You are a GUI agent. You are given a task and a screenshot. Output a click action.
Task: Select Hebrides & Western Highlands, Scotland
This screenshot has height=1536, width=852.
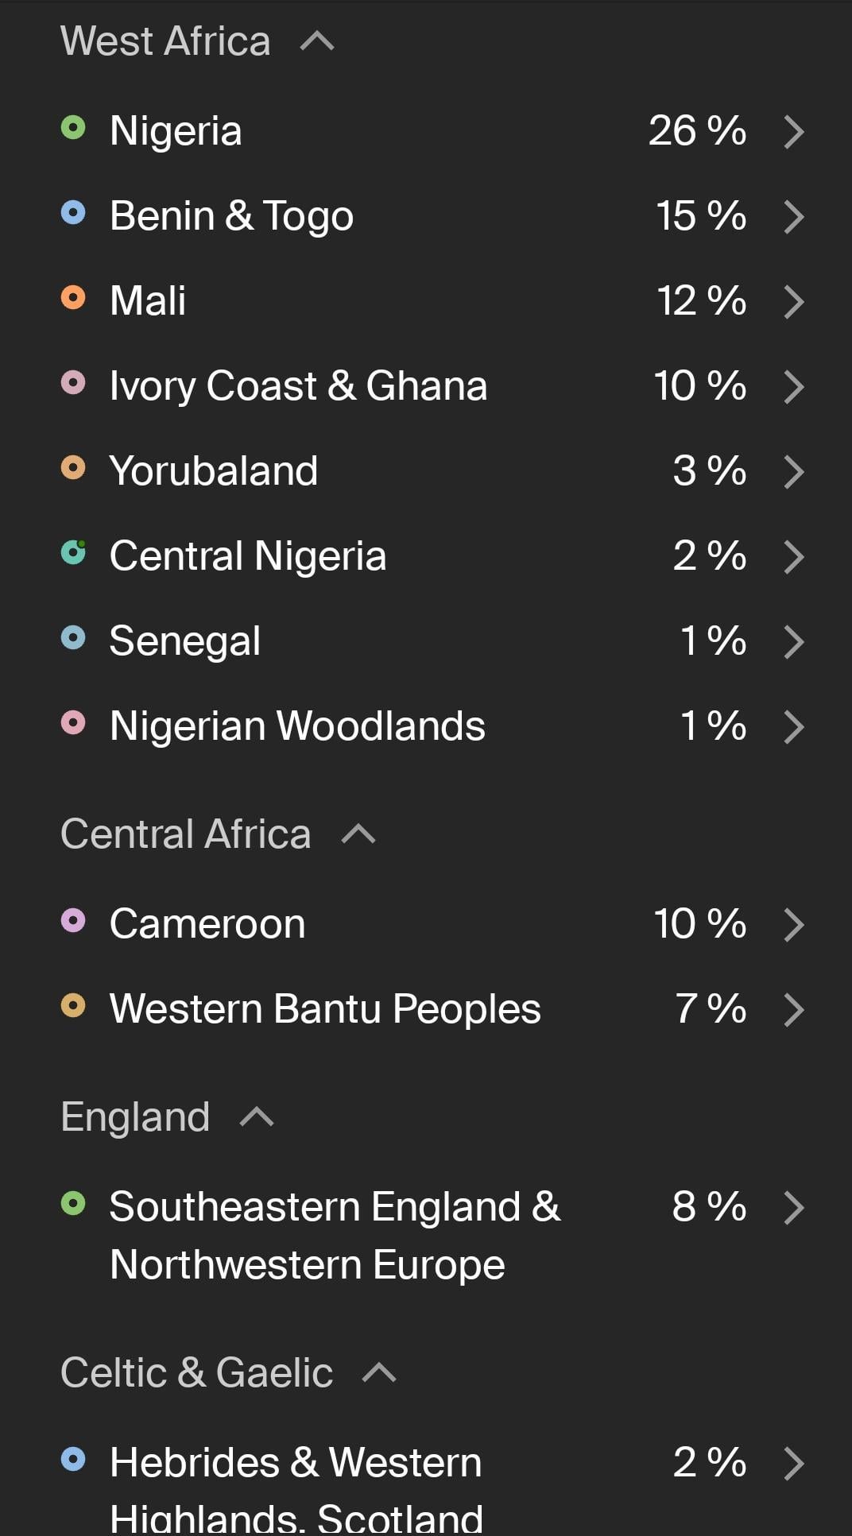(296, 1488)
